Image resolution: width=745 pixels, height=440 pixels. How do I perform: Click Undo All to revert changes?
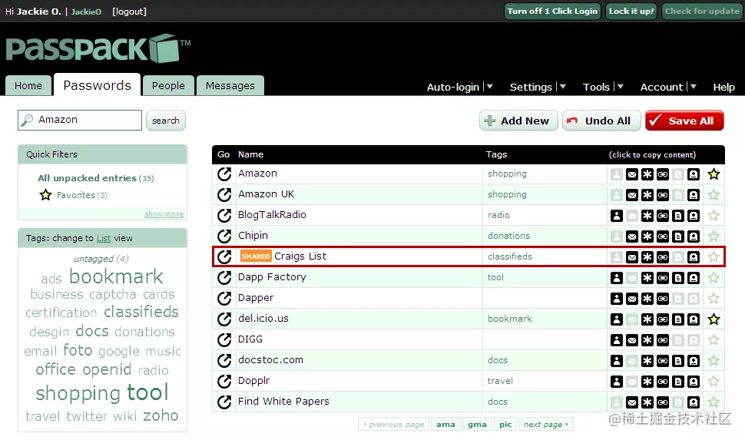tap(601, 121)
